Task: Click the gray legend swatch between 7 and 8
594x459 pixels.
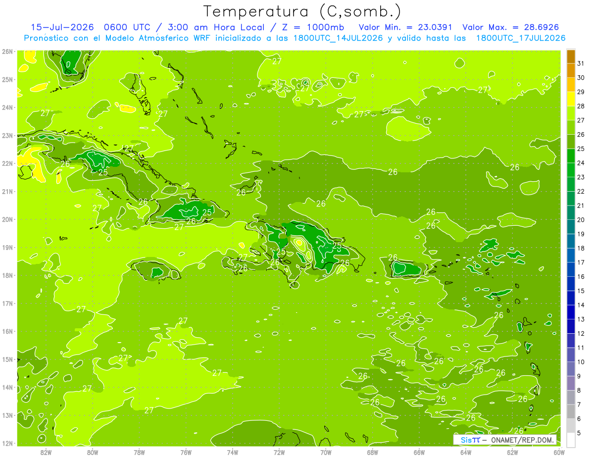Action: 571,397
